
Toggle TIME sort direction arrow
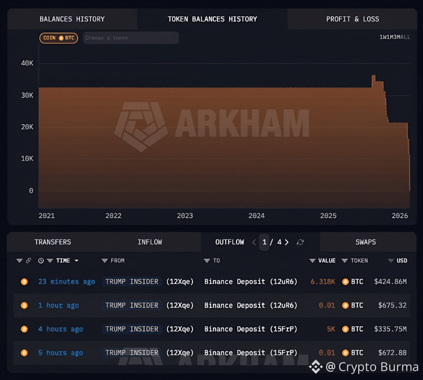[77, 260]
